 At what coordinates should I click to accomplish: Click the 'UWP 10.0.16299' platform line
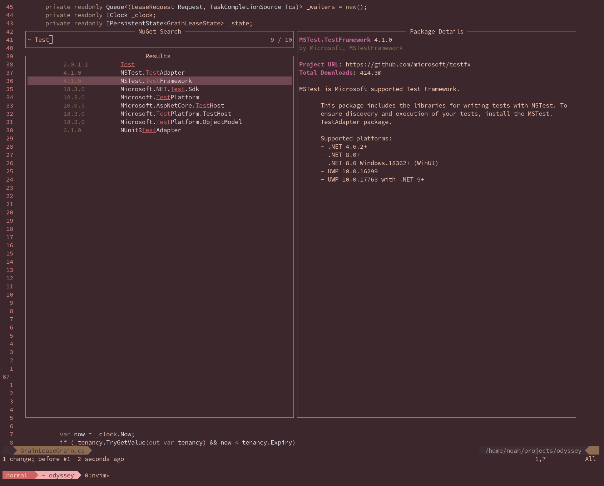[349, 171]
